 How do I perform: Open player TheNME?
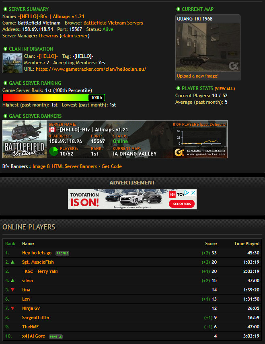(31, 327)
